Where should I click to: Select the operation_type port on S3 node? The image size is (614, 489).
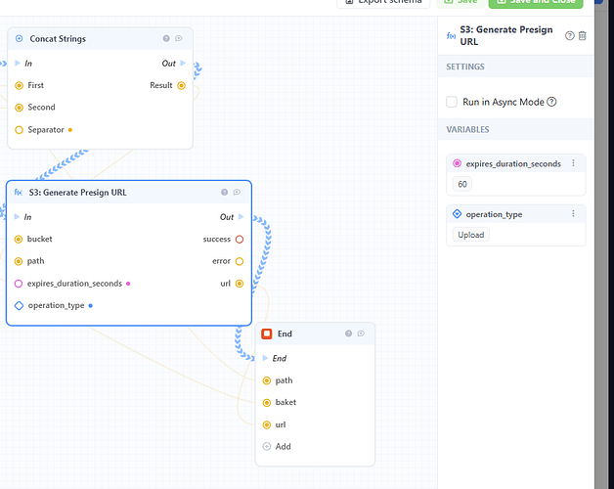click(19, 305)
